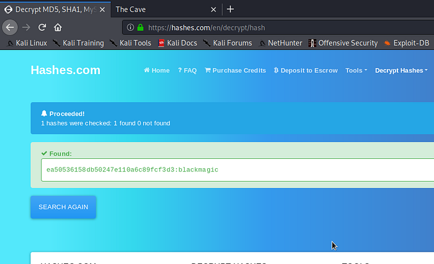Viewport: 434px width, 264px height.
Task: Open the Deposit to Escrow link
Action: (306, 70)
